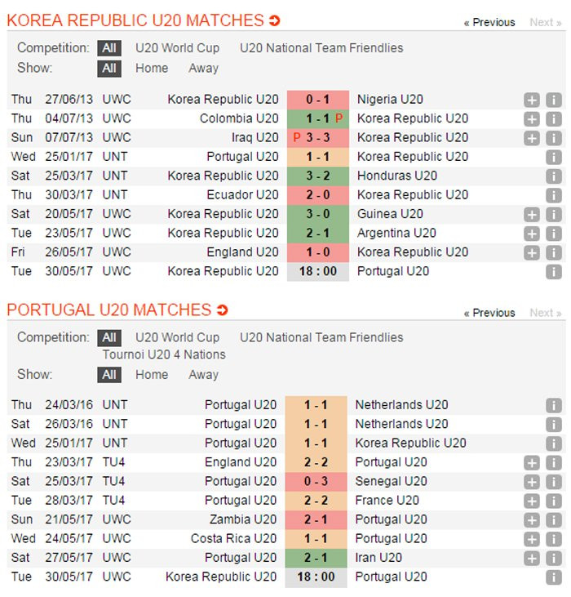Click the red arrow beside Portugal U20 Matches

pyautogui.click(x=222, y=310)
